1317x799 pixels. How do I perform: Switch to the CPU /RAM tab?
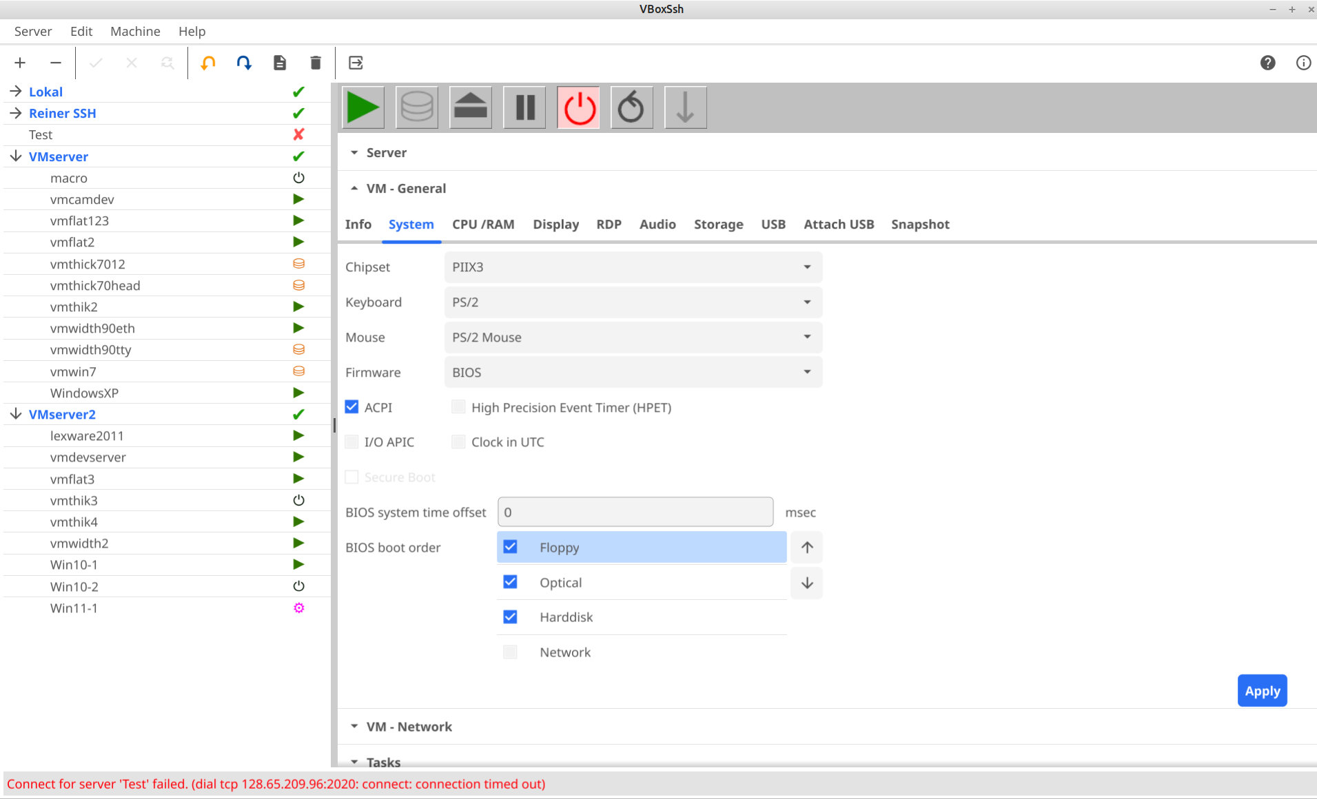click(483, 225)
